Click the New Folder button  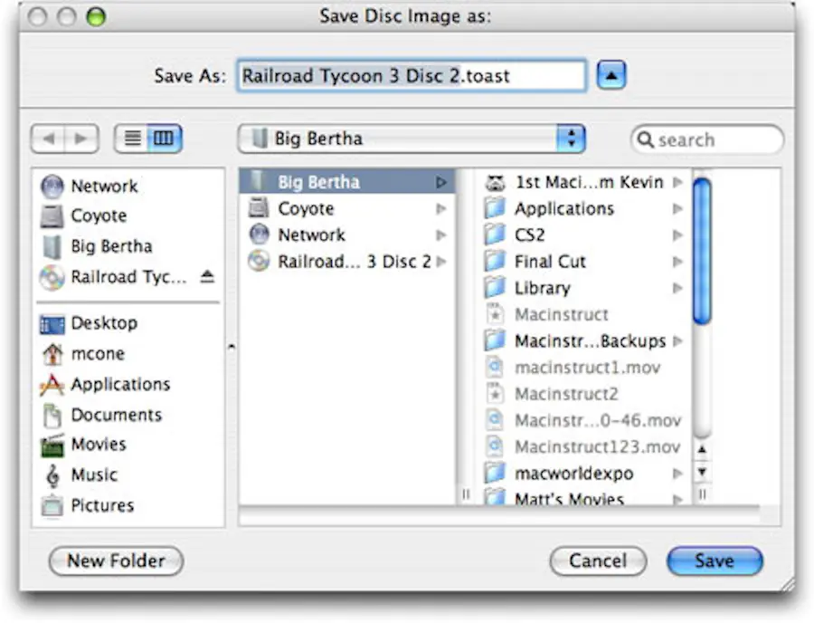115,561
